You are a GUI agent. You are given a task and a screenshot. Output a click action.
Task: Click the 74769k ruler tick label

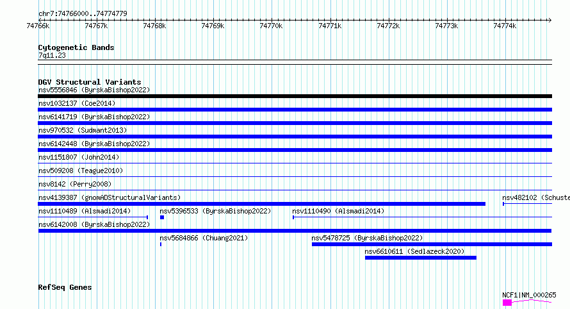tap(213, 26)
